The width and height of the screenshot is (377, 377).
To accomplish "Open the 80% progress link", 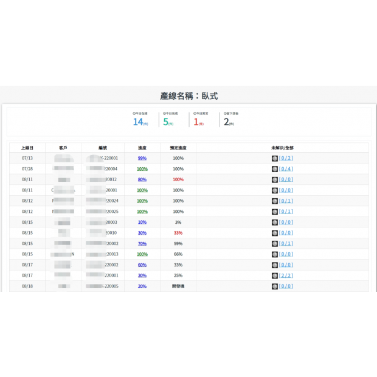I will tap(142, 179).
